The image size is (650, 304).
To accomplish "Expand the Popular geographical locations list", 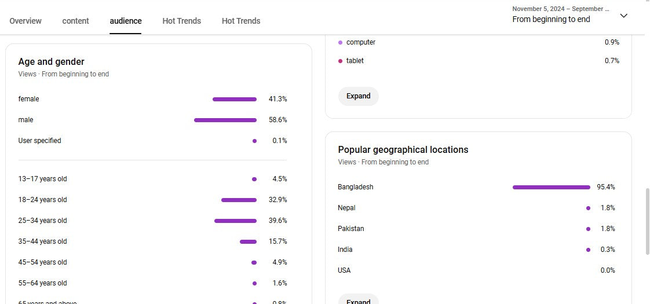I will (358, 301).
